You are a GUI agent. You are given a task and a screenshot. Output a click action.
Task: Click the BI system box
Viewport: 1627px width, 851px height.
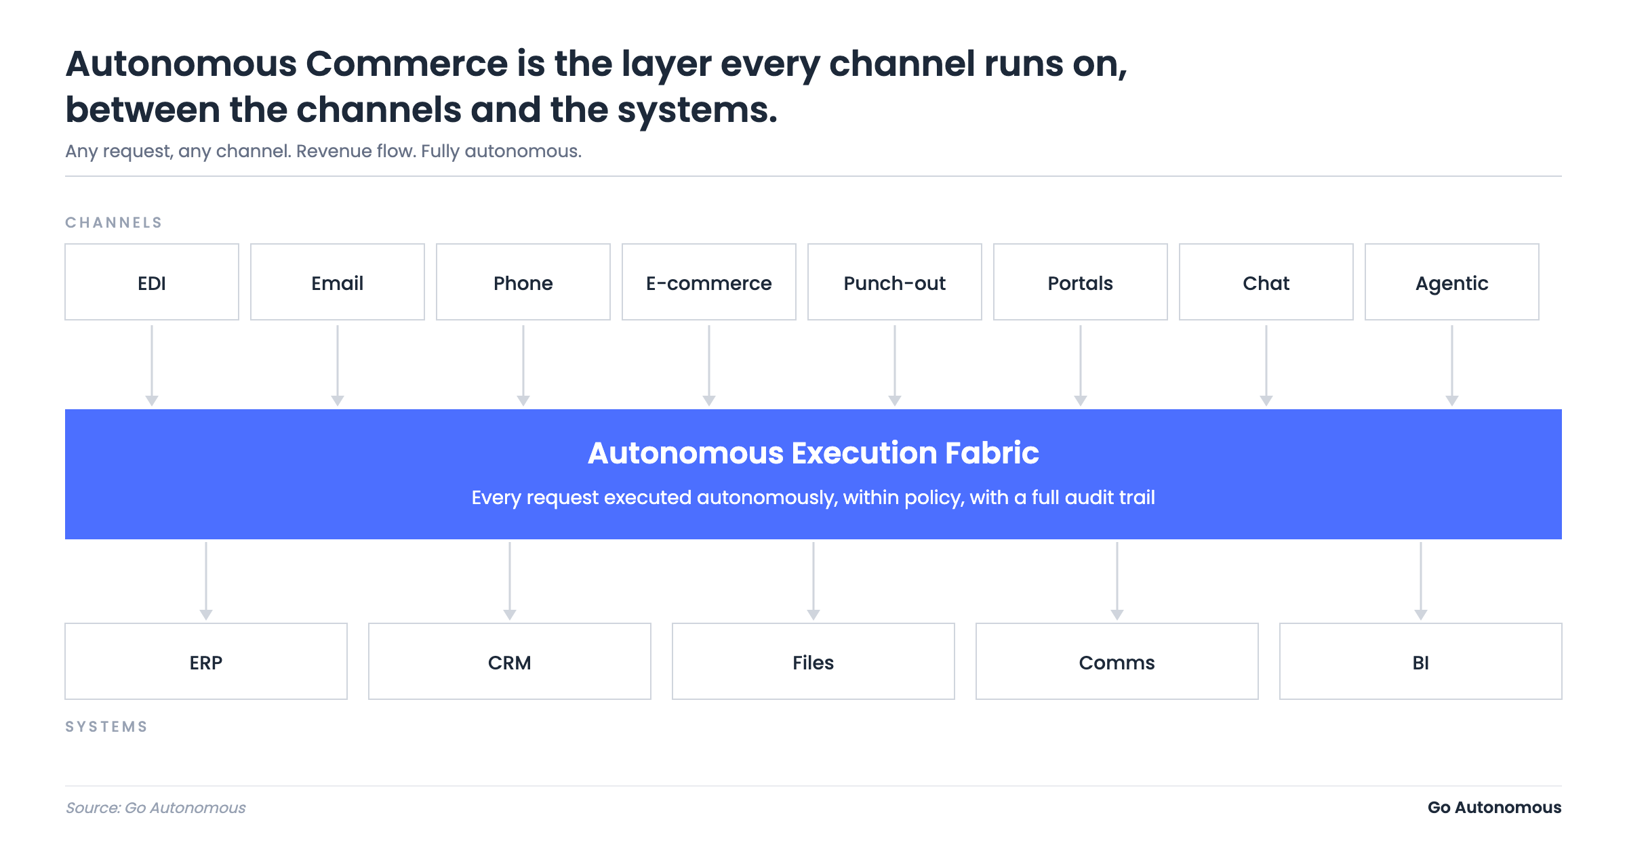pos(1421,661)
